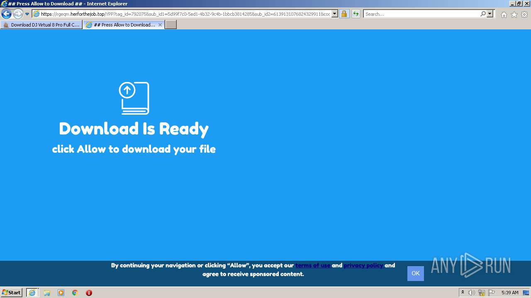
Task: Open Action Center flag icon
Action: (x=492, y=293)
